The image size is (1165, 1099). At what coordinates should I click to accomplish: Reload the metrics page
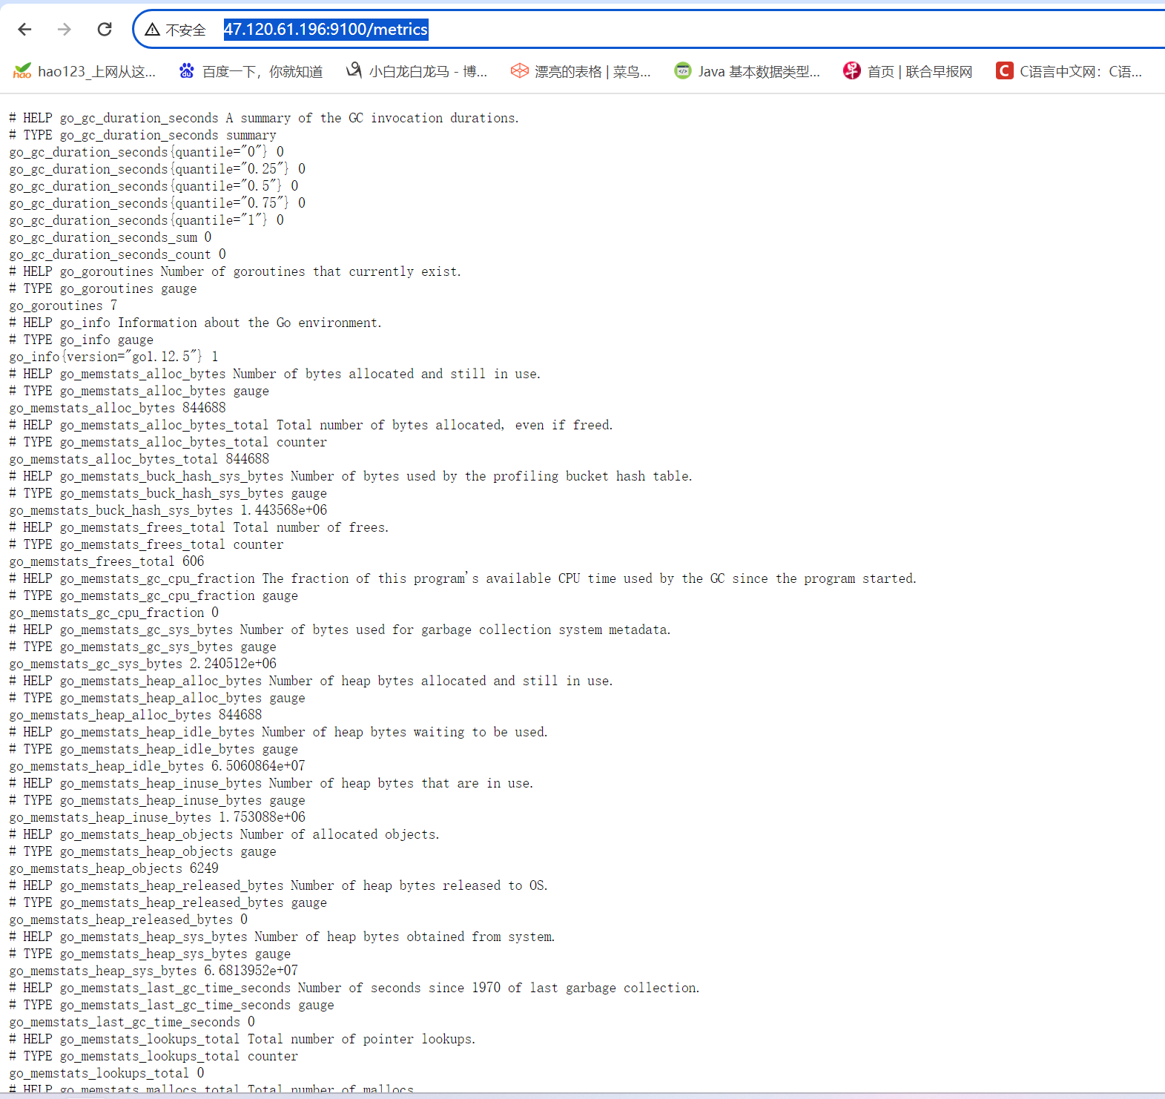tap(105, 29)
